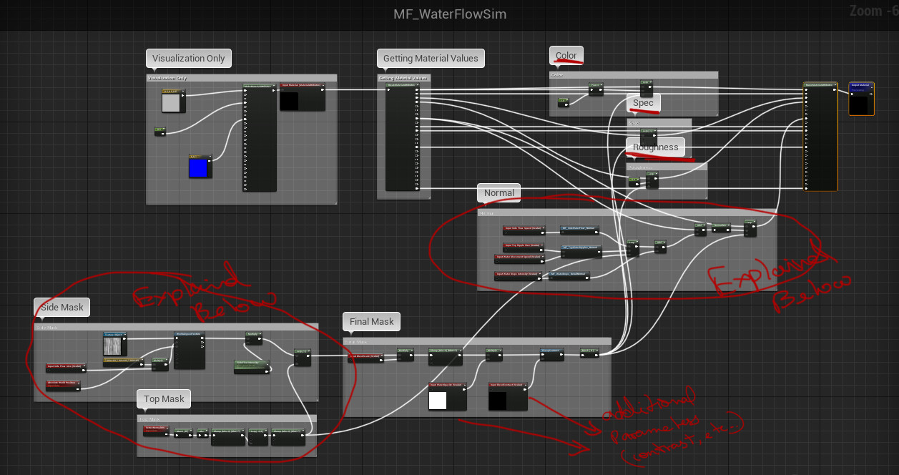
Task: Select the Normalize node in the Normal group
Action: 719,227
